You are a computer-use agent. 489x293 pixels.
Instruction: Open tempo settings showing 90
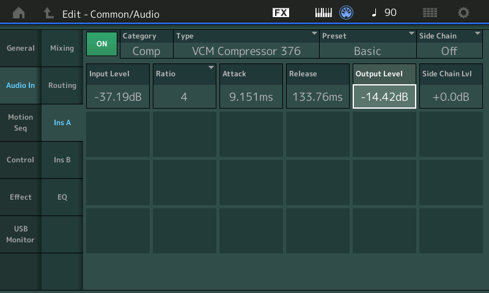coord(384,13)
